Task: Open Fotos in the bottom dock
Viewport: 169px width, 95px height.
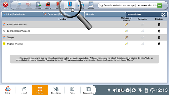Action: point(72,90)
